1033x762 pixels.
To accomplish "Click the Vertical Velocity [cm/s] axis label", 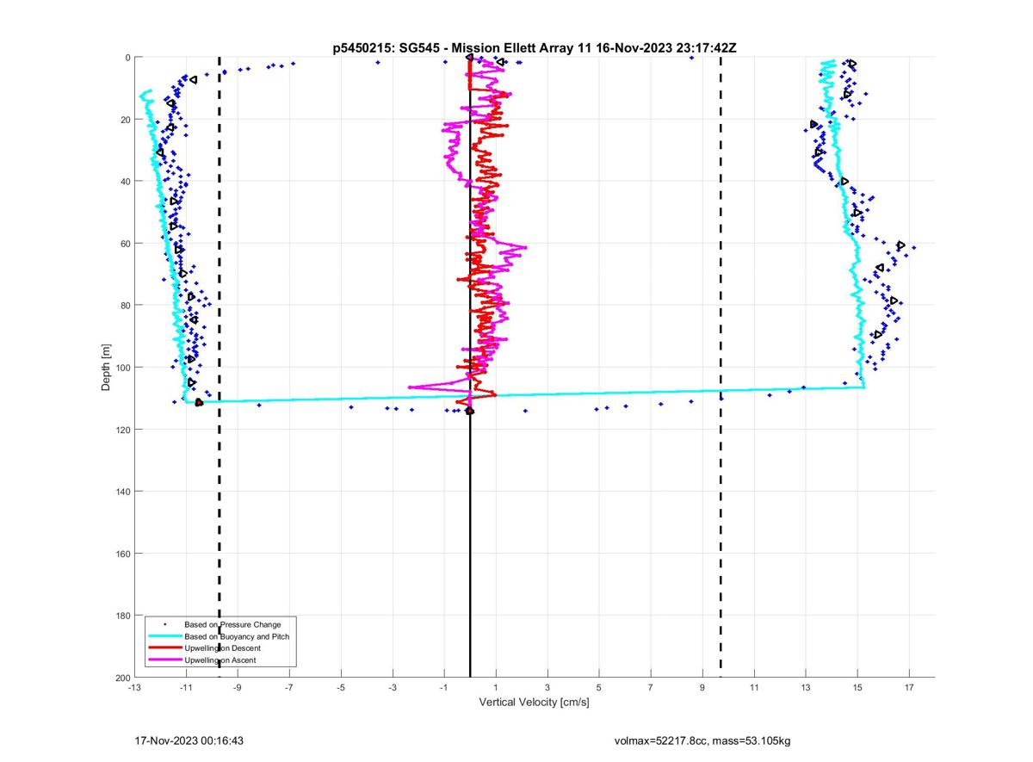I will 534,703.
